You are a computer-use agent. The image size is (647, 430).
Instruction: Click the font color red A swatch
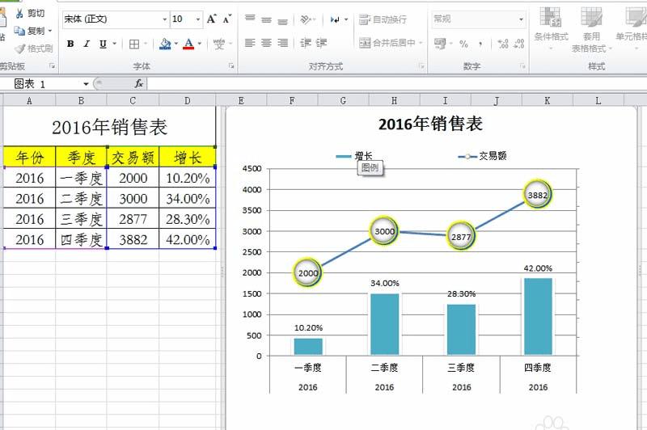pos(188,44)
